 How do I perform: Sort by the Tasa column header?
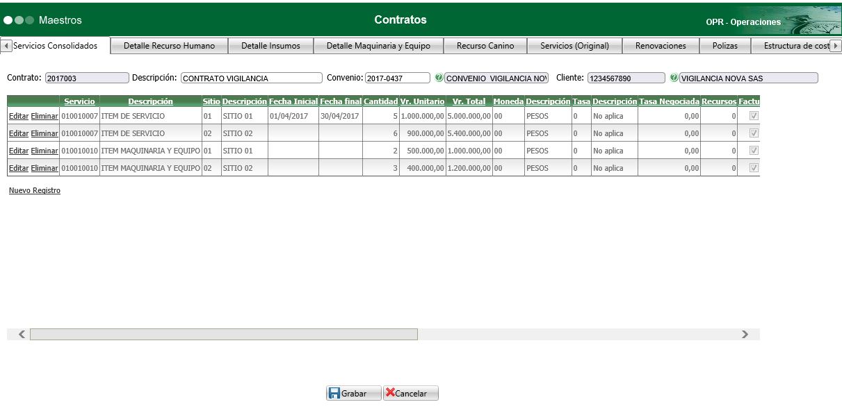(581, 101)
